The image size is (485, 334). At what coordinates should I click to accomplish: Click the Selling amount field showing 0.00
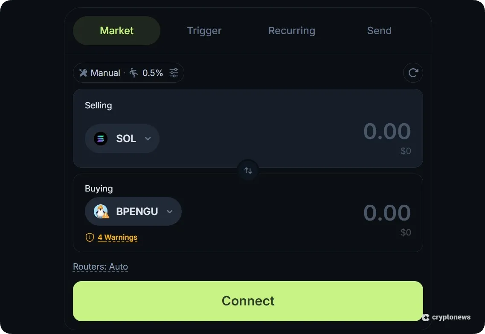[x=386, y=131]
